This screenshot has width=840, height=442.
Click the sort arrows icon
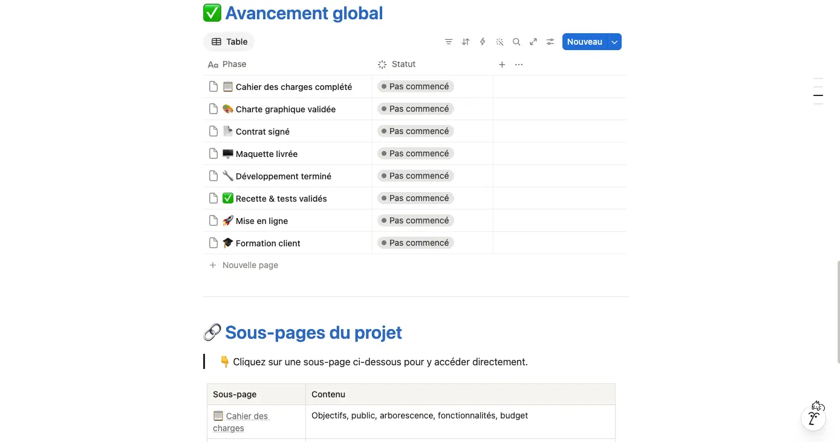466,42
